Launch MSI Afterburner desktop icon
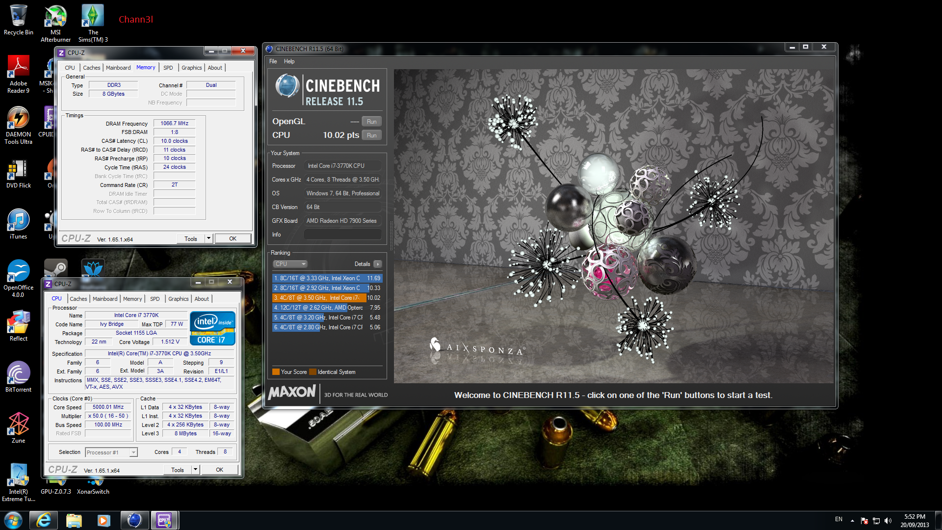 tap(55, 23)
